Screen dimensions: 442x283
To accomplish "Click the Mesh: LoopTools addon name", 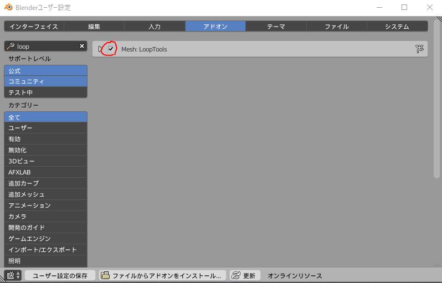I will (x=144, y=49).
